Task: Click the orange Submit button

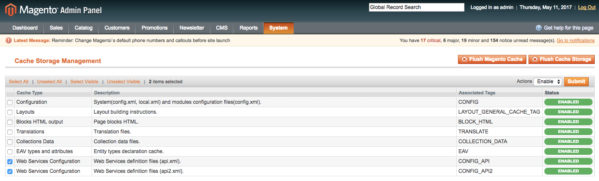Action: coord(576,81)
